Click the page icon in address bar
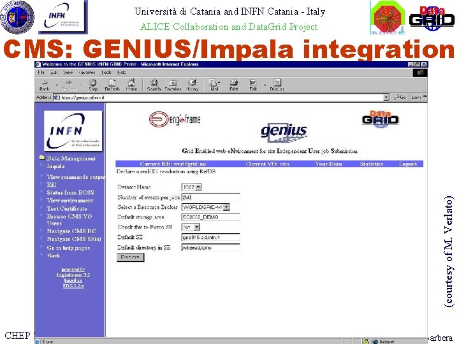This screenshot has width=459, height=344. pyautogui.click(x=57, y=97)
